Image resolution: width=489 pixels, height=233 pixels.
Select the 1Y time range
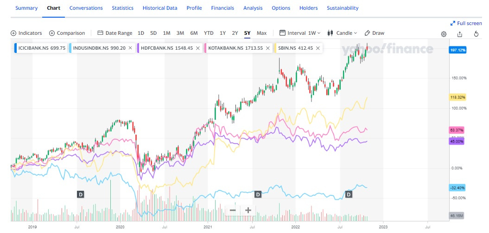222,33
